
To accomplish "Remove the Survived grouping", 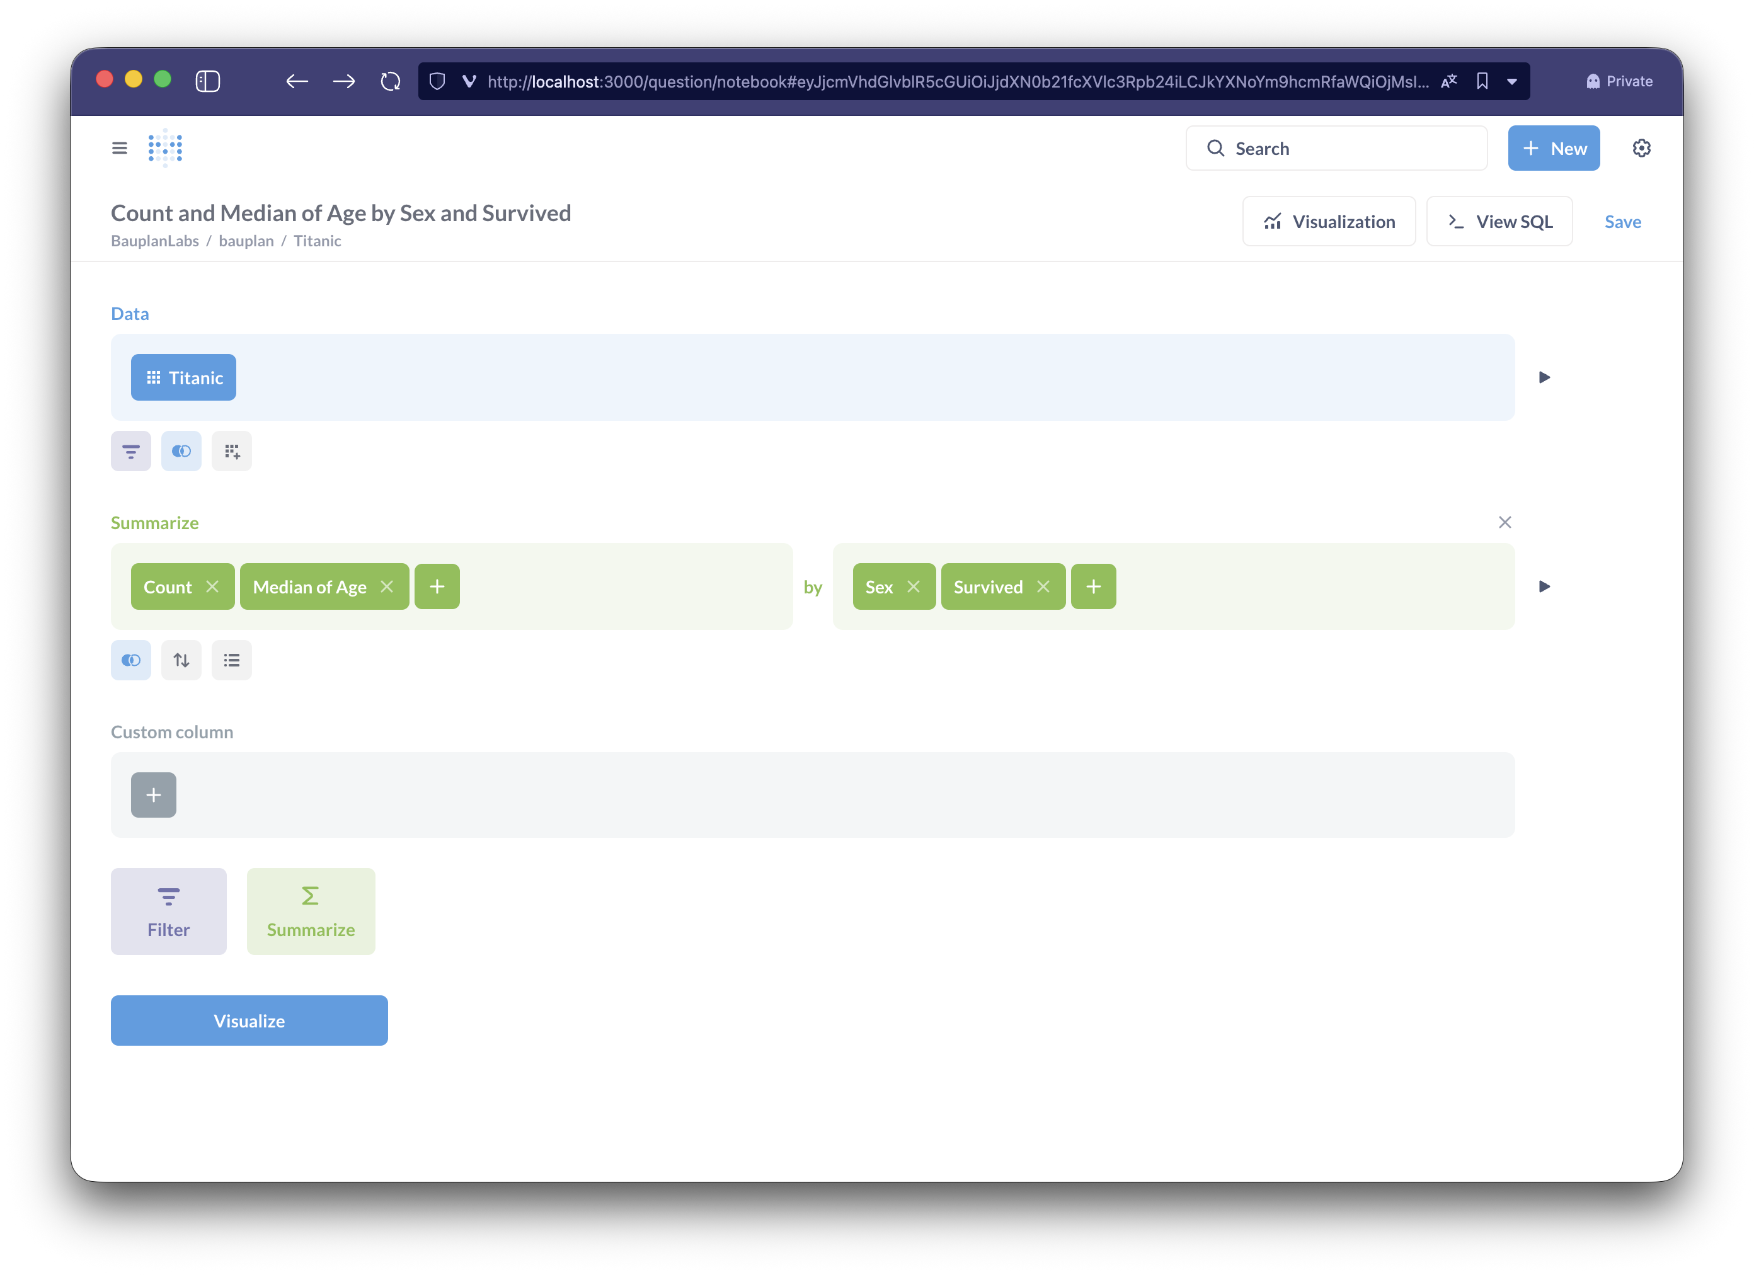I will coord(1043,587).
